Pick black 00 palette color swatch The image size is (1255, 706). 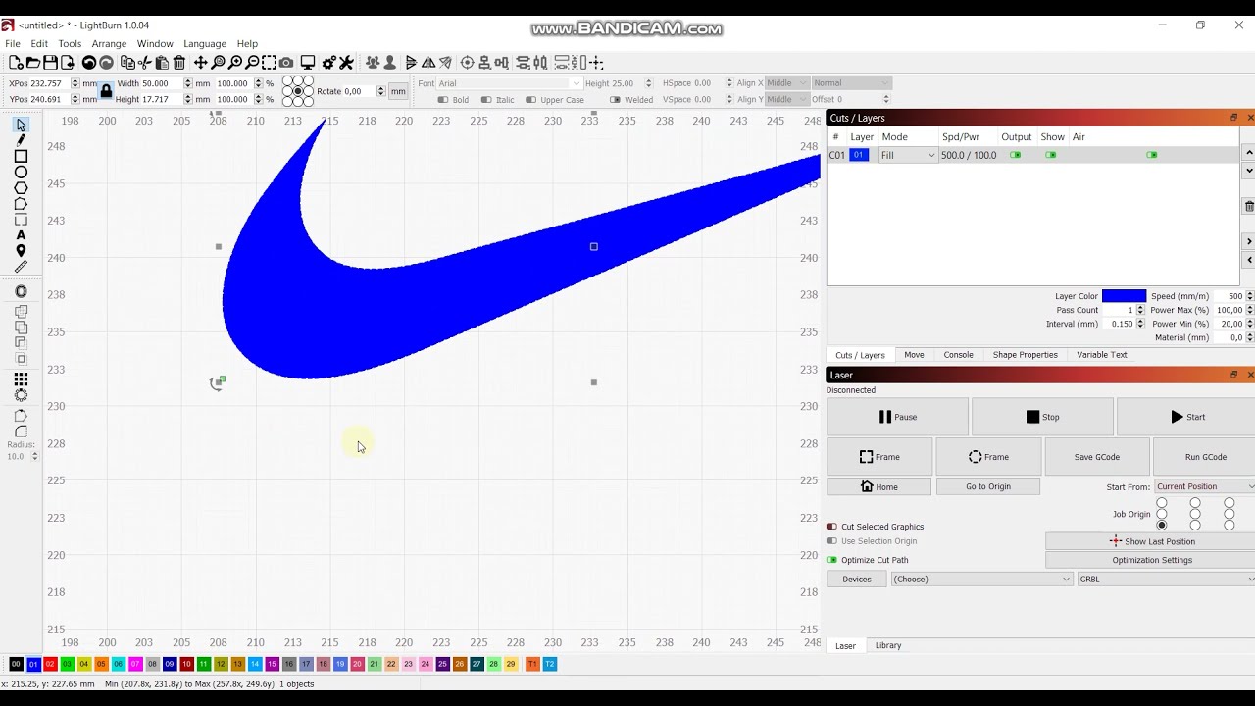16,664
